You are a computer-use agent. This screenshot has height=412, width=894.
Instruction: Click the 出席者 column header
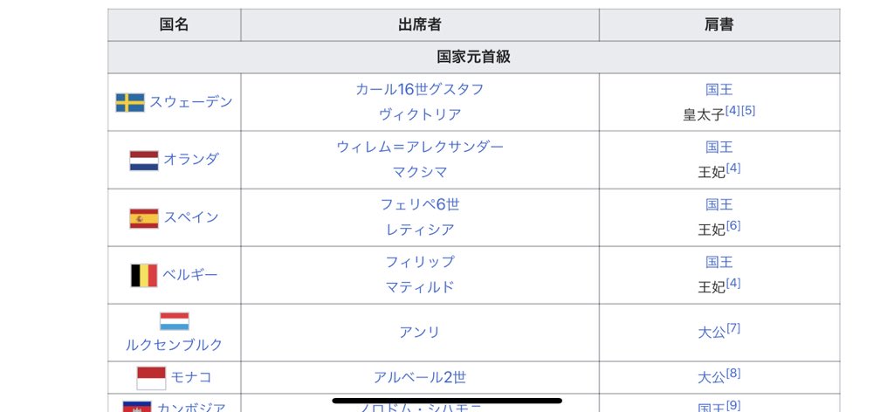tap(420, 25)
